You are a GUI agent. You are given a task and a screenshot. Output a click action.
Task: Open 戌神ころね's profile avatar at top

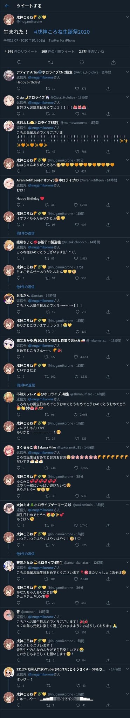point(8,19)
